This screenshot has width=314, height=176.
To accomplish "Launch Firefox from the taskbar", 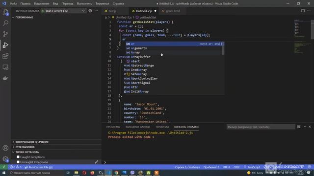I will [x=92, y=173].
